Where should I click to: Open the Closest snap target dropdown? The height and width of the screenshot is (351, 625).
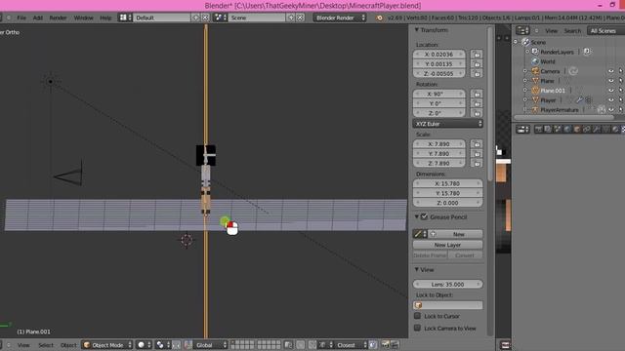[x=351, y=345]
